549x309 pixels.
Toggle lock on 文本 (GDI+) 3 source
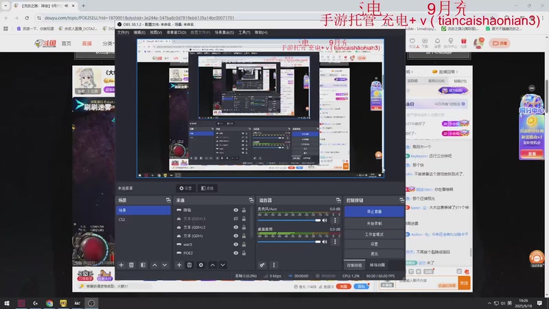coord(244,218)
